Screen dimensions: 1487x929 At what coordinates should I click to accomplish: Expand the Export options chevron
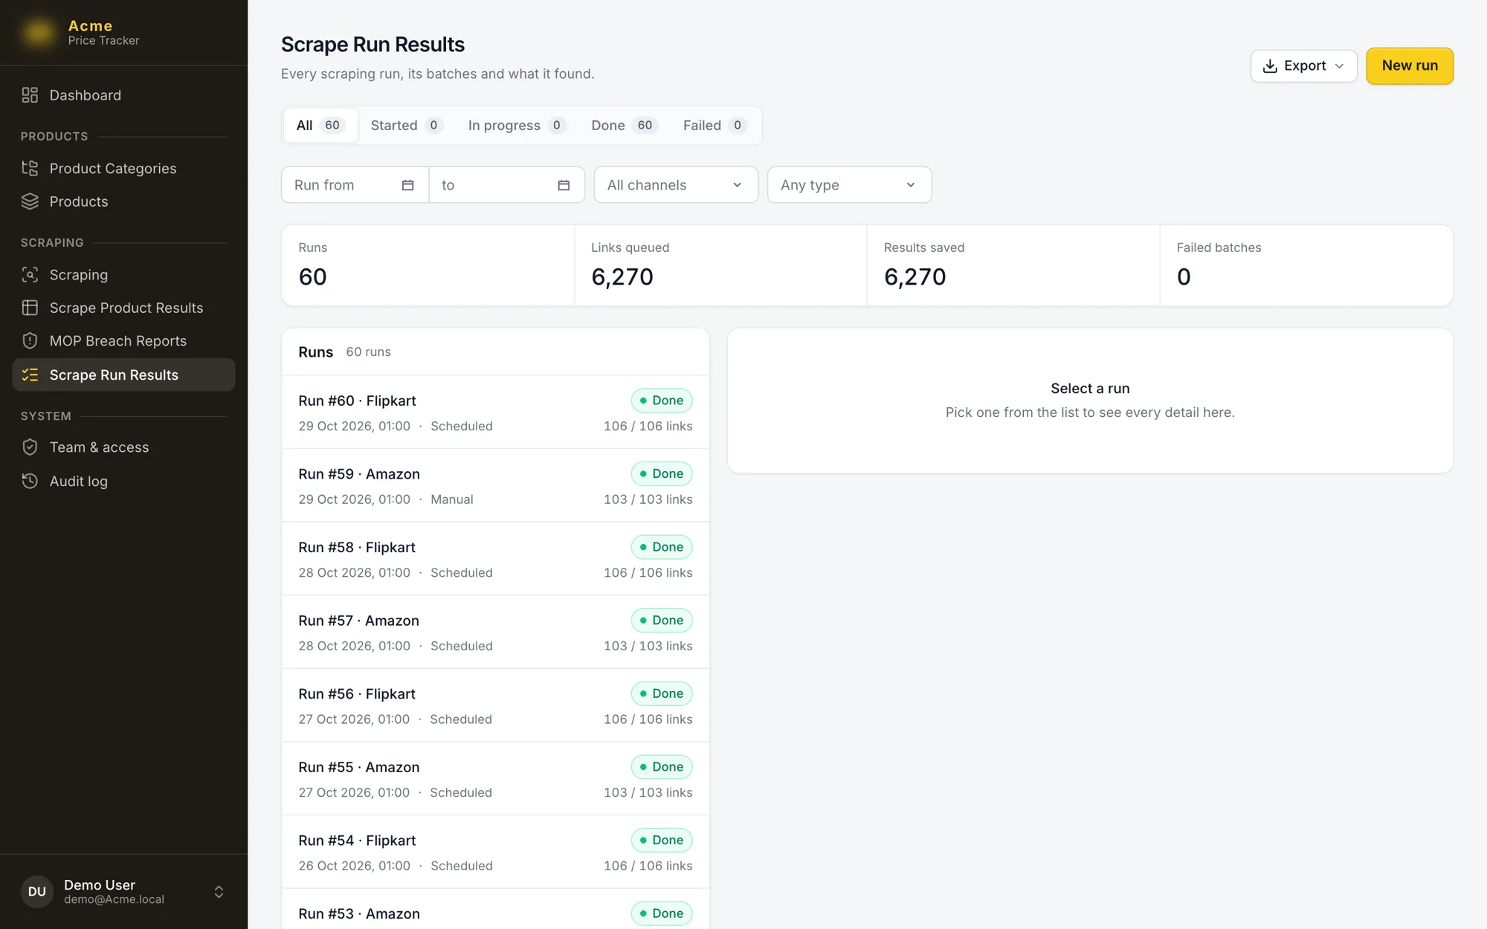[1339, 66]
